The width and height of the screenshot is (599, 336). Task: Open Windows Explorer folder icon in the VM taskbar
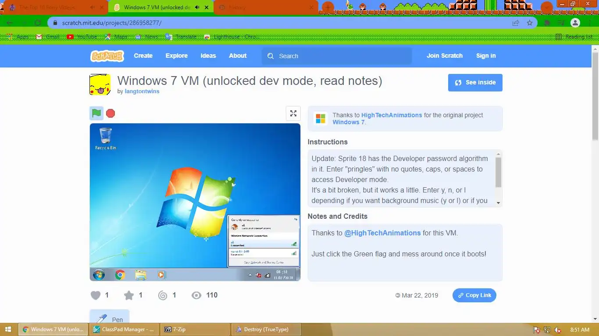[141, 275]
